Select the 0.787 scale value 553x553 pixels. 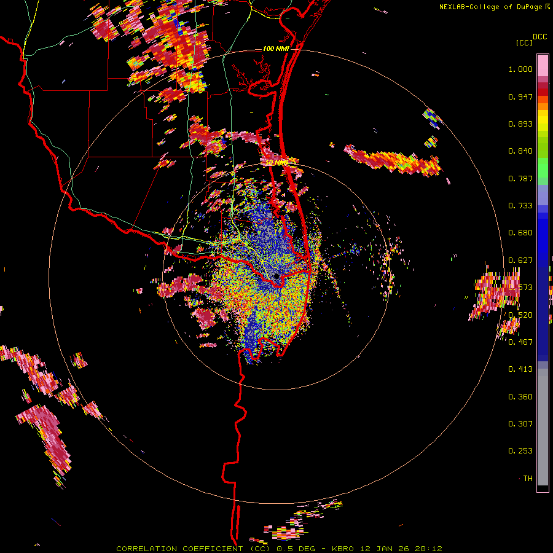[x=520, y=178]
